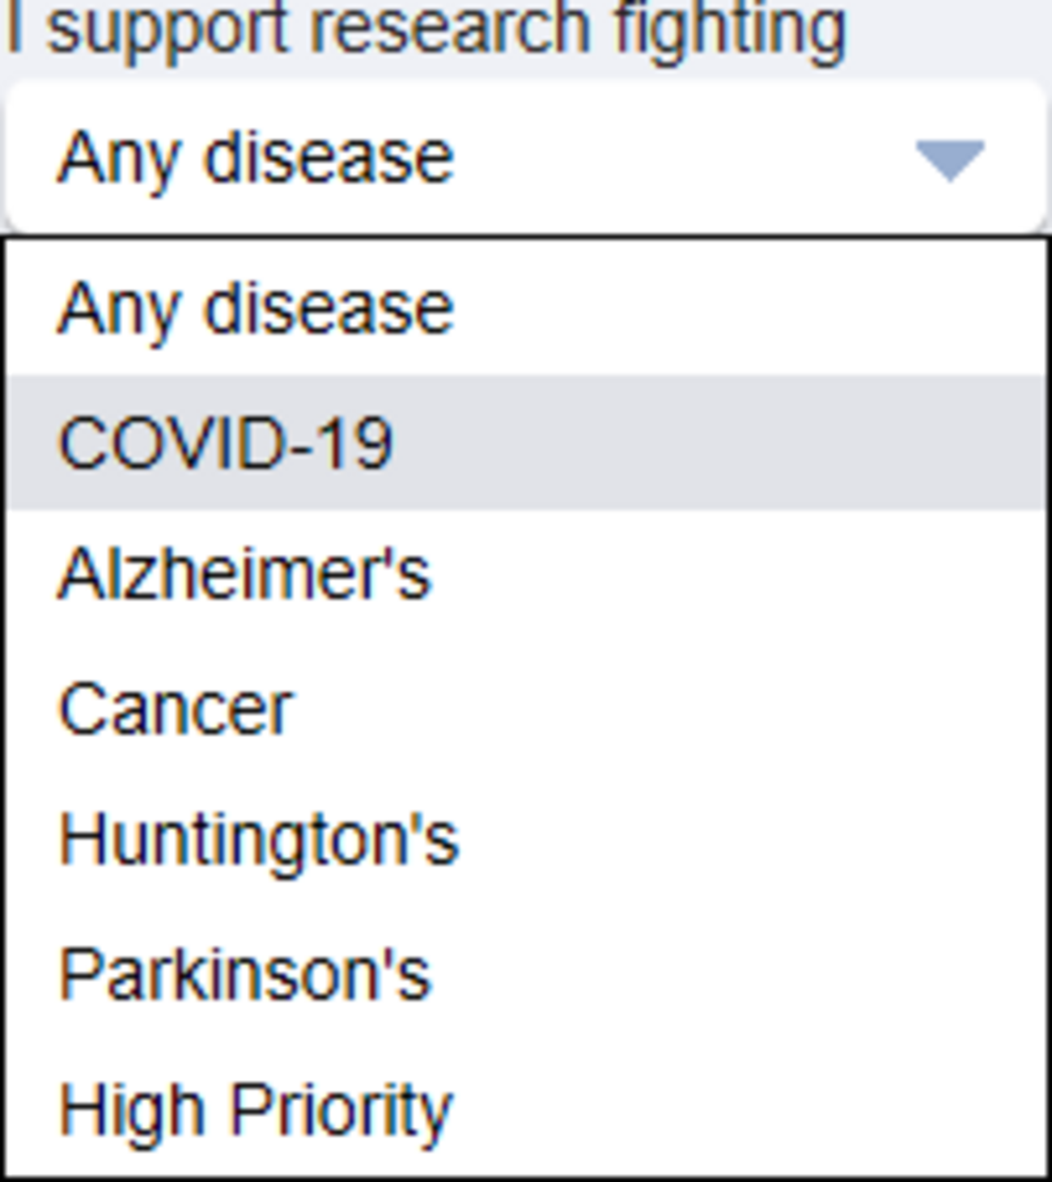Set research cause to Parkinson's
Image resolution: width=1052 pixels, height=1182 pixels.
pyautogui.click(x=245, y=975)
